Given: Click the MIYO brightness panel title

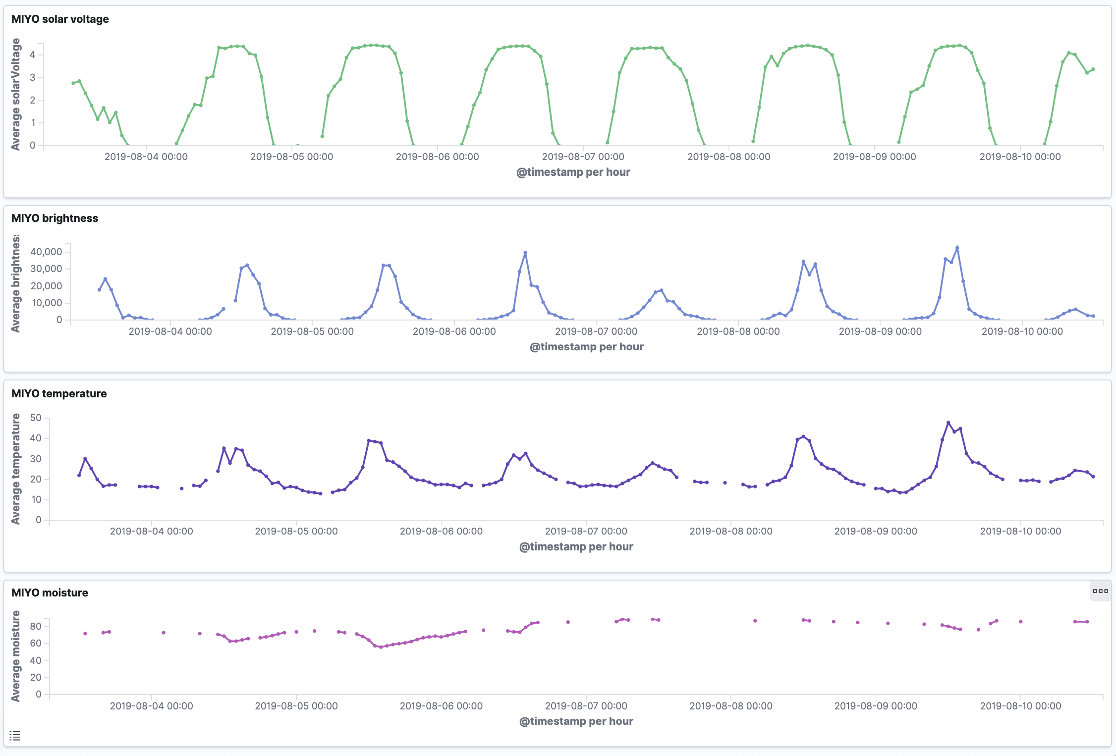Looking at the screenshot, I should (x=55, y=218).
